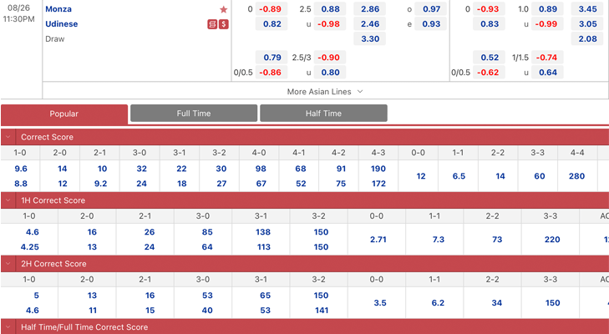This screenshot has height=334, width=609.
Task: Choose 2H correct score 2-0 odds 11
Action: click(x=92, y=310)
